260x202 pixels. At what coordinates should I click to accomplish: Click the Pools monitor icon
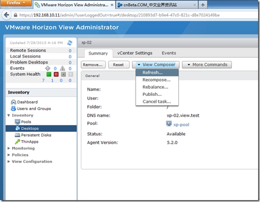pos(17,122)
